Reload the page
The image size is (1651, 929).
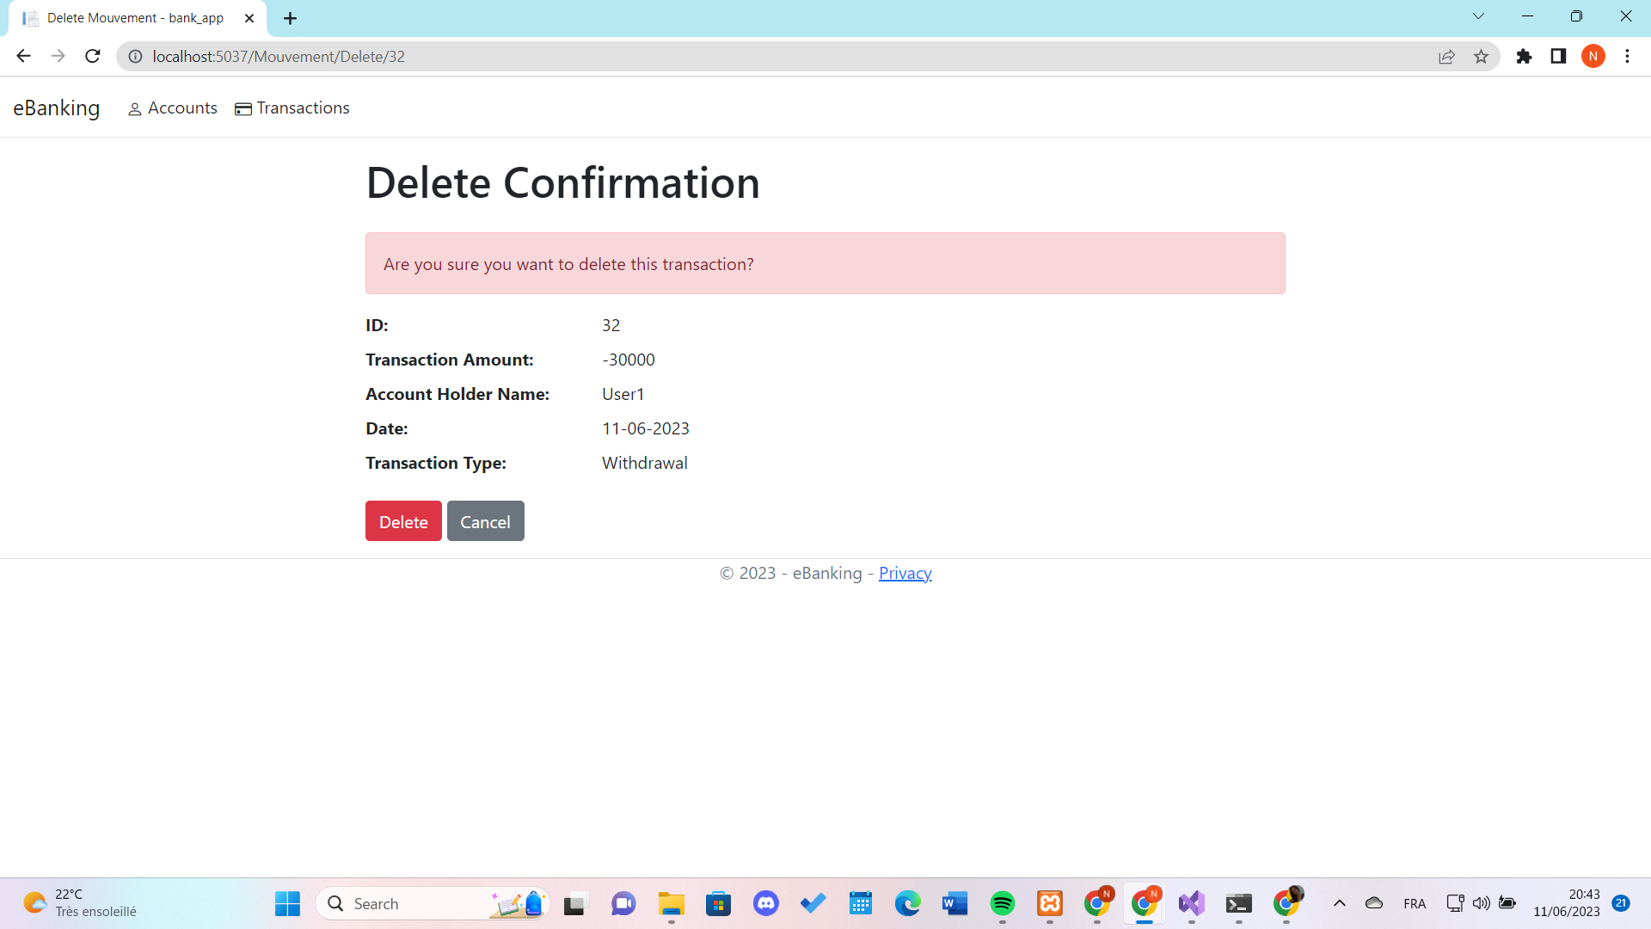coord(93,57)
